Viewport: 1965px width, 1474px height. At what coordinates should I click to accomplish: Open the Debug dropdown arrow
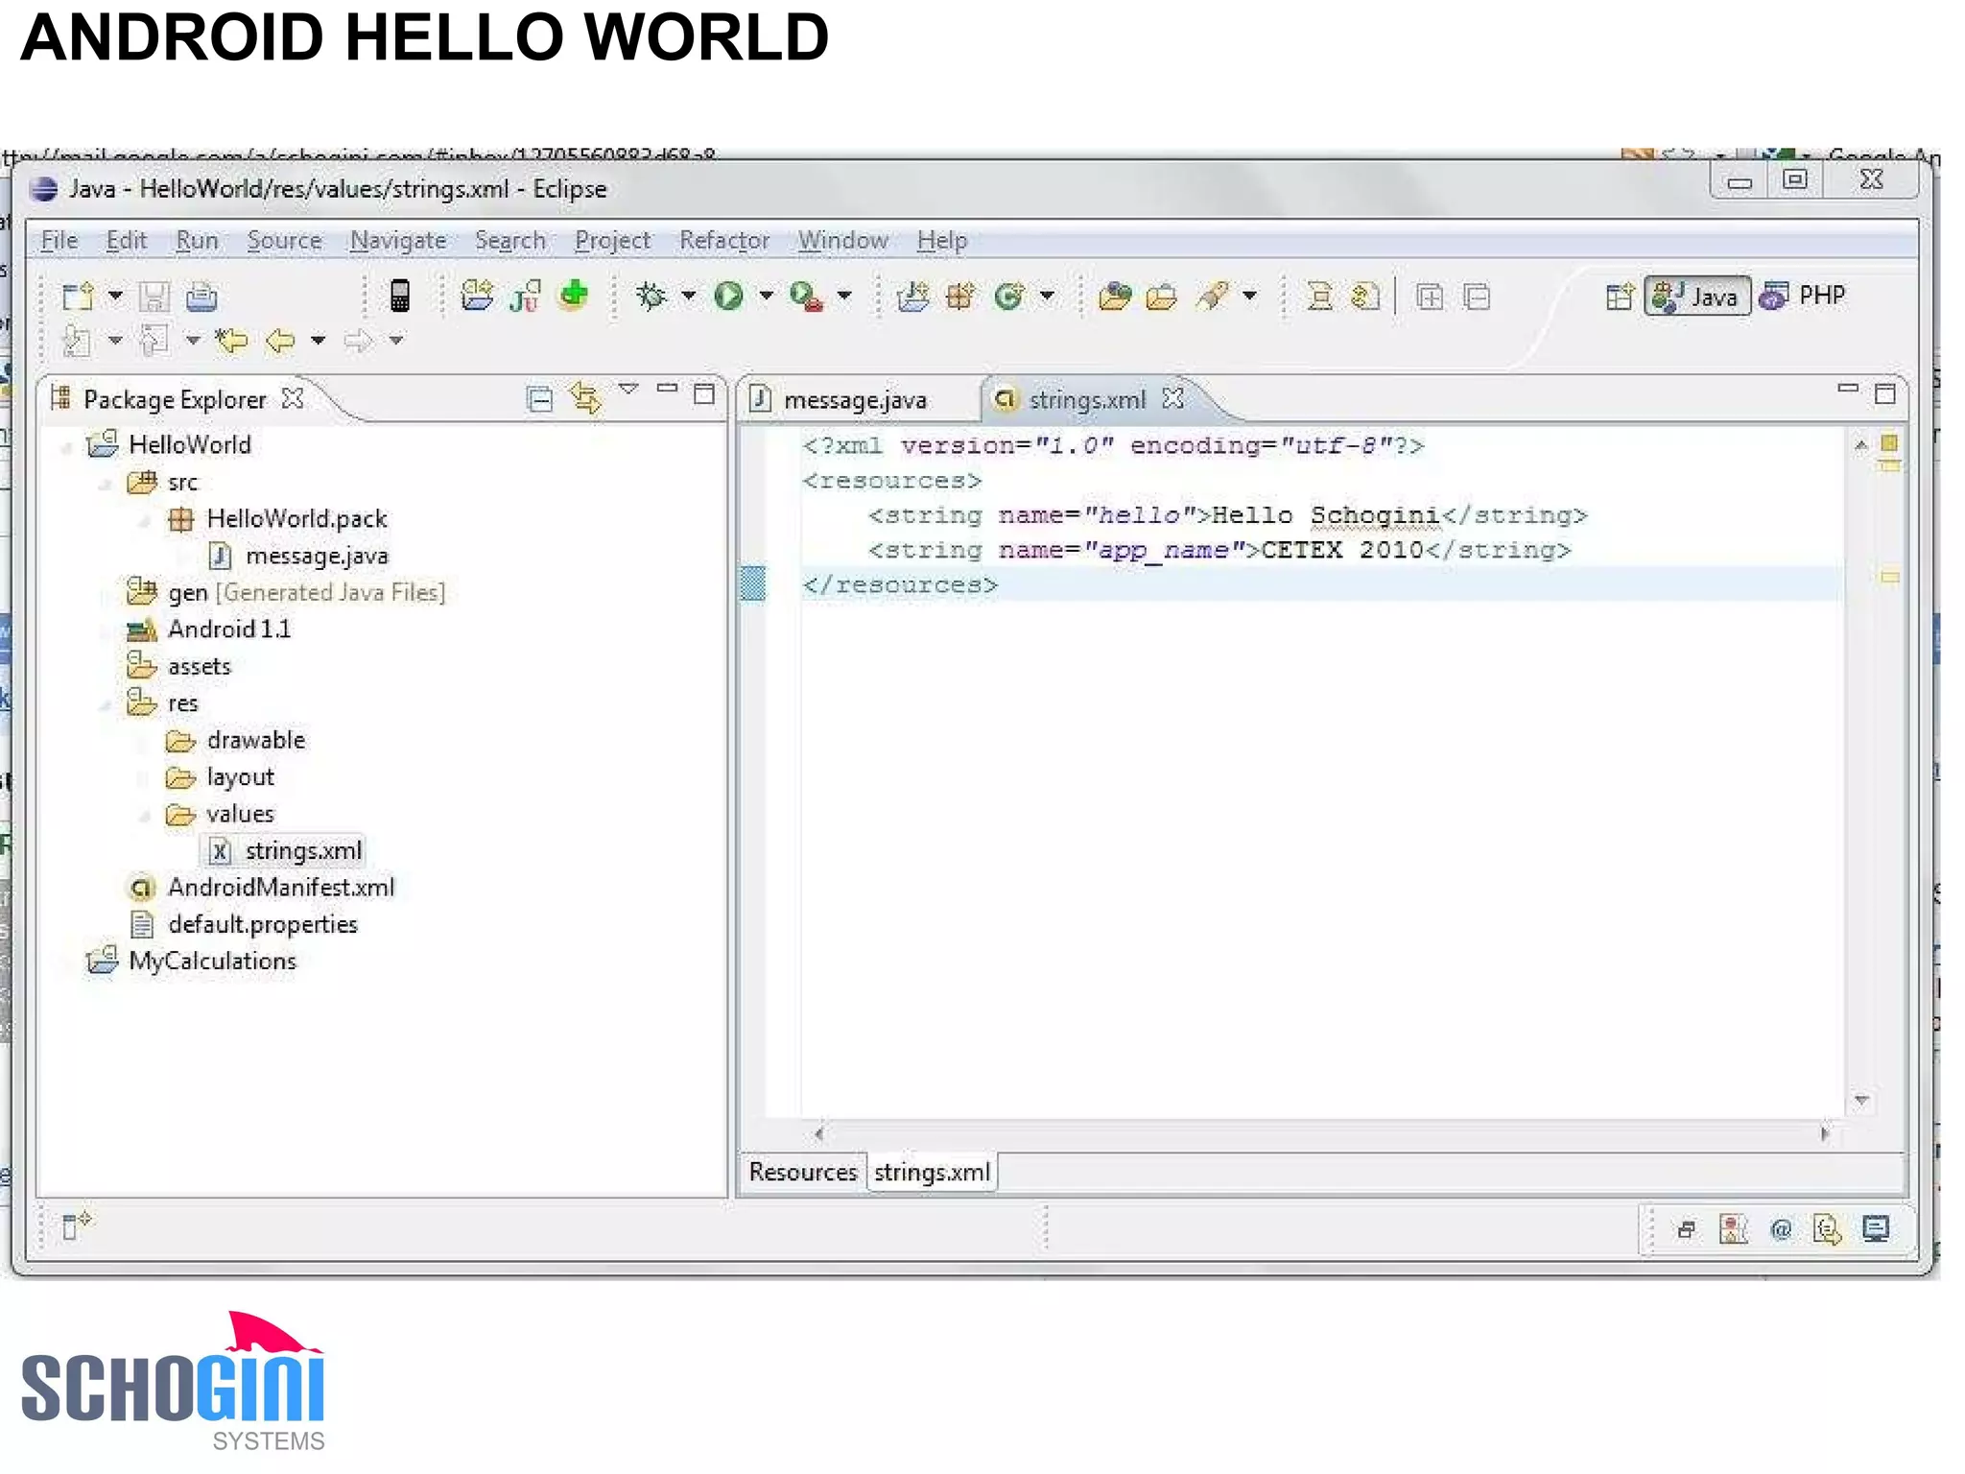[689, 297]
